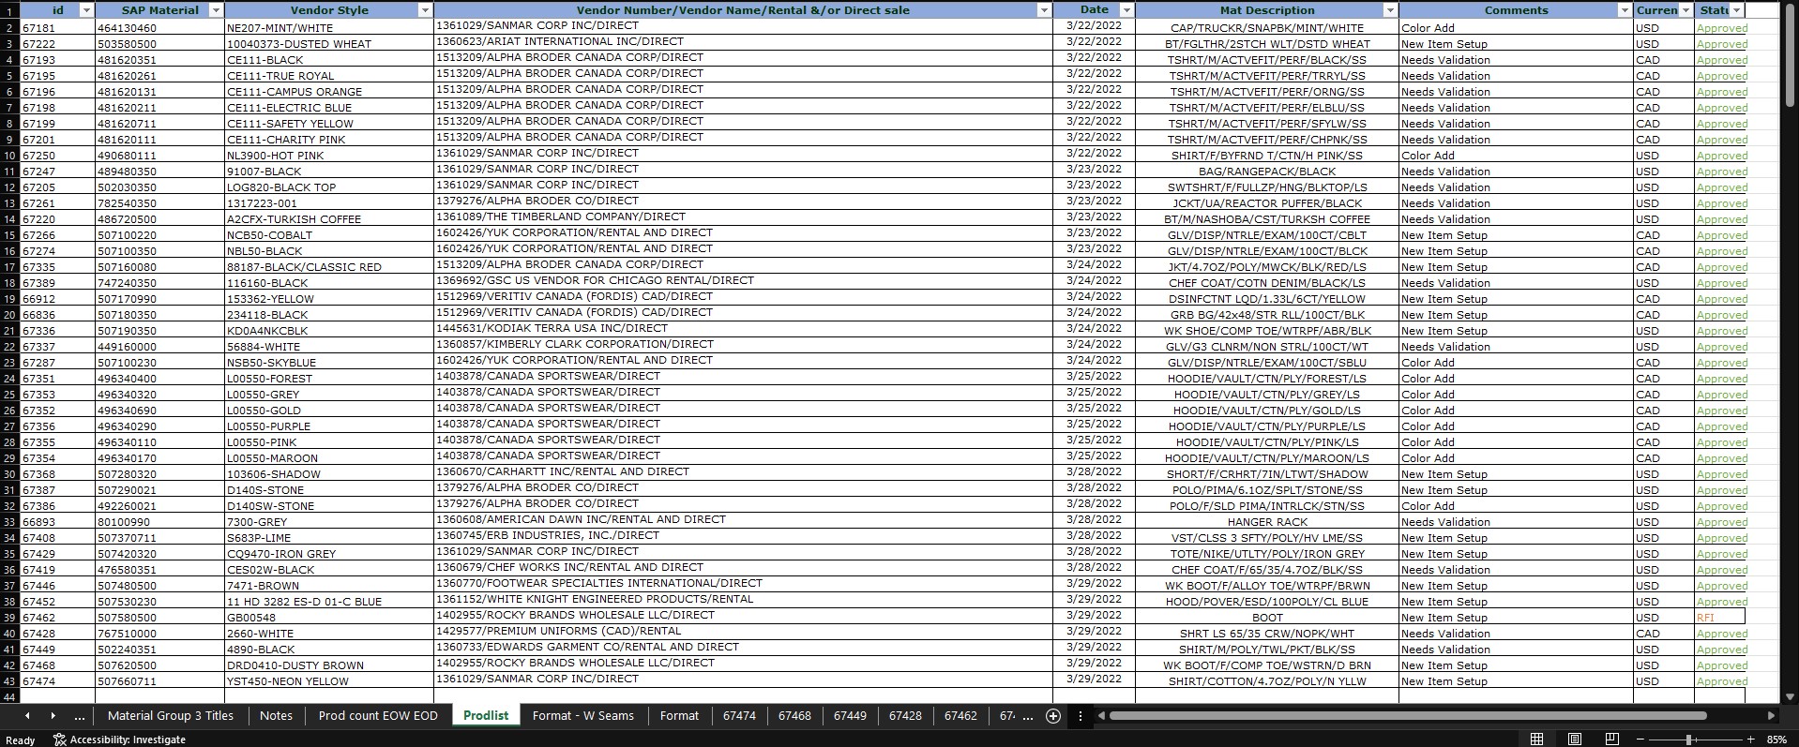The width and height of the screenshot is (1799, 747).
Task: Open the SAP Material filter dropdown
Action: tap(216, 10)
